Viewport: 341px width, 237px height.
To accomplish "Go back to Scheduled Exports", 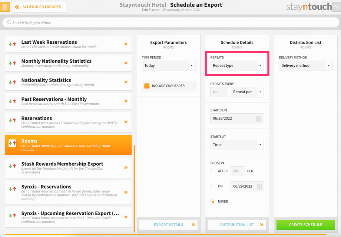I will pos(39,7).
